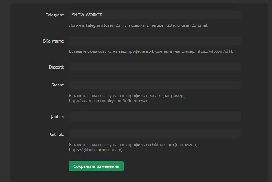
Task: Click the Discord: field label
Action: coord(57,67)
